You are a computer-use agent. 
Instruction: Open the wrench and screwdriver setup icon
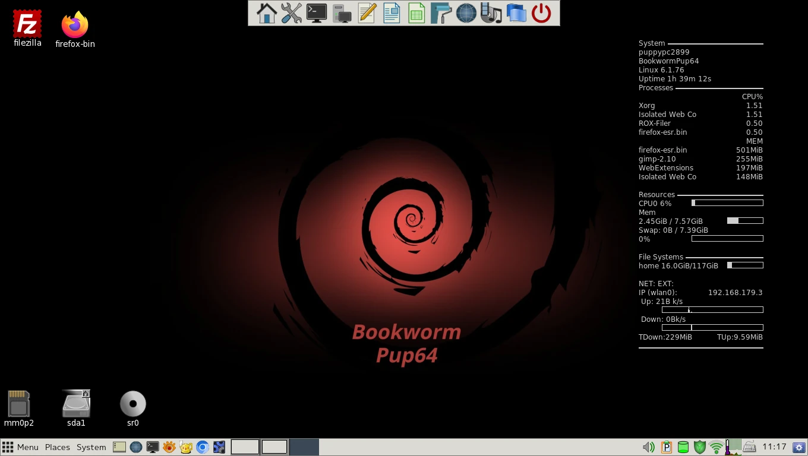pyautogui.click(x=291, y=13)
